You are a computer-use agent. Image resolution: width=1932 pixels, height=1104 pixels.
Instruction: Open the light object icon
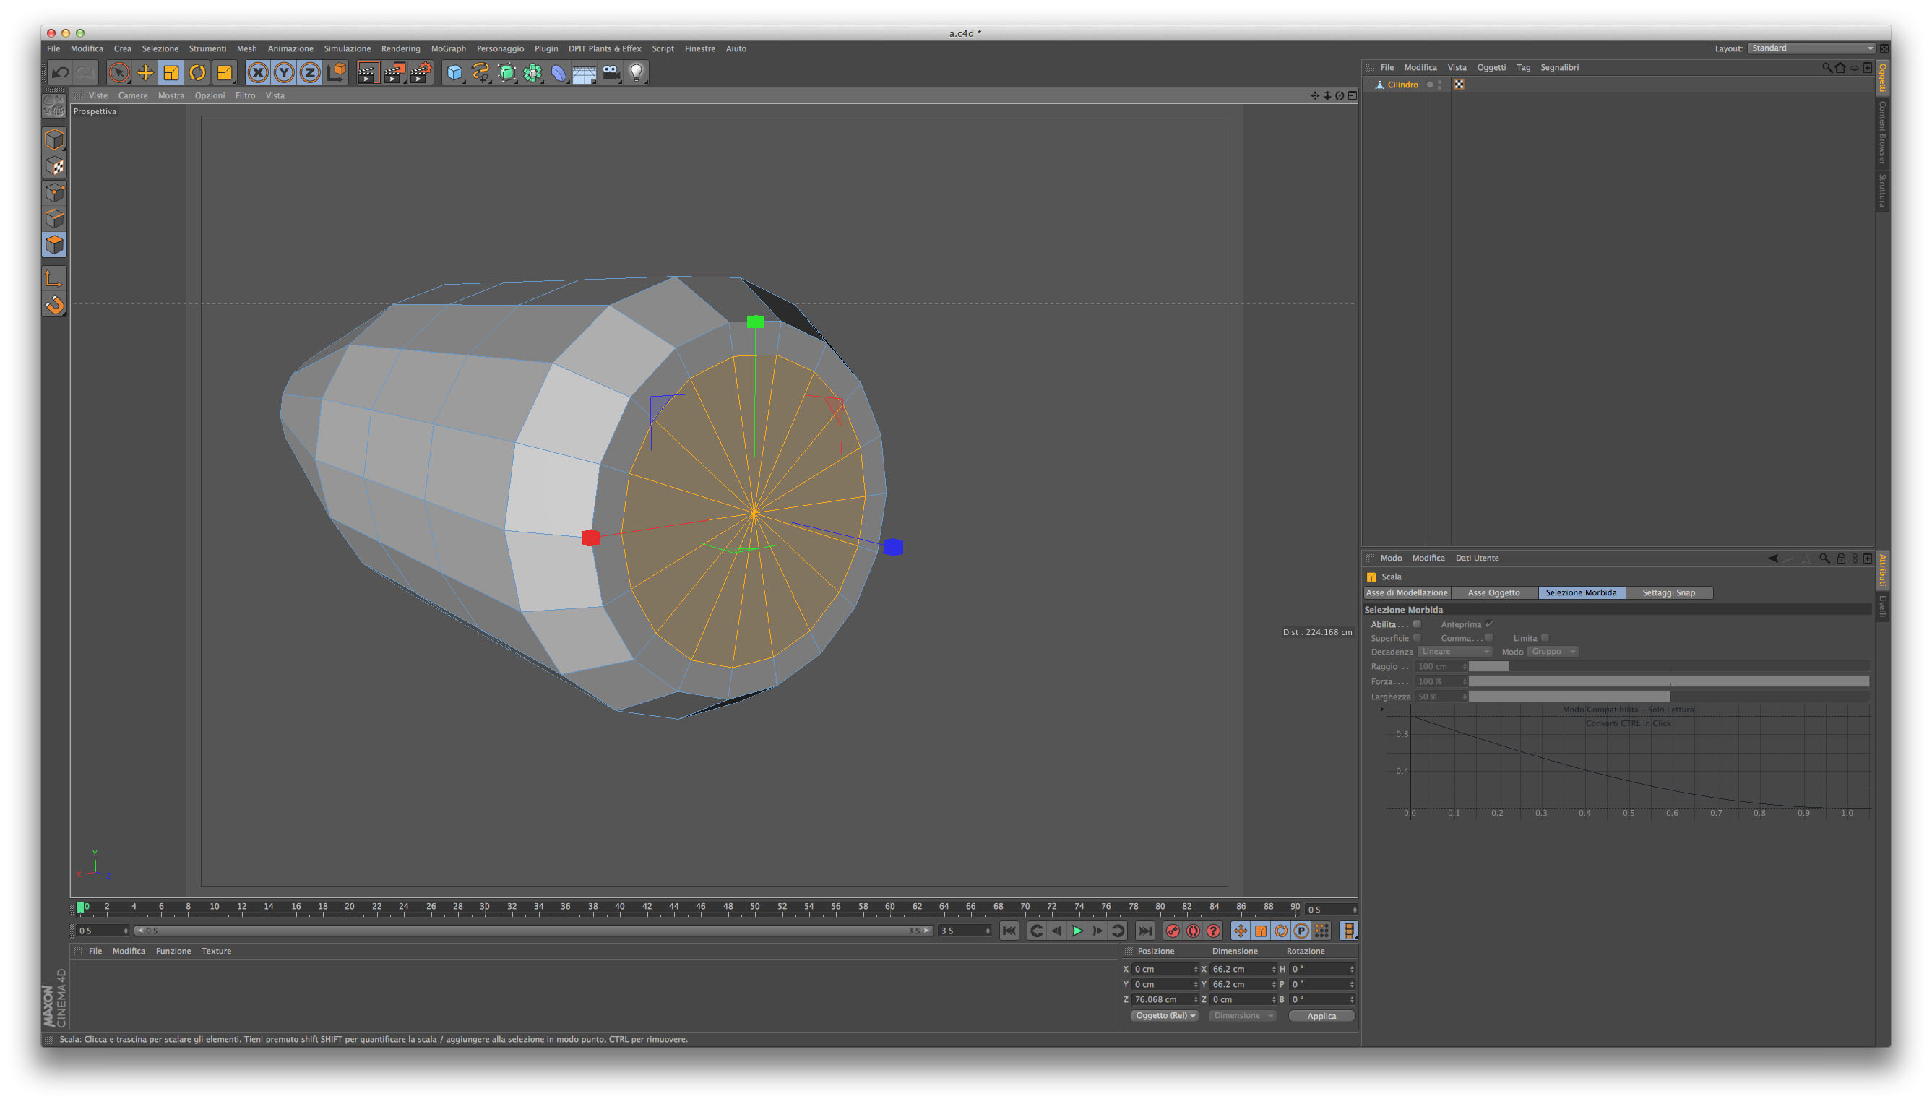click(636, 73)
